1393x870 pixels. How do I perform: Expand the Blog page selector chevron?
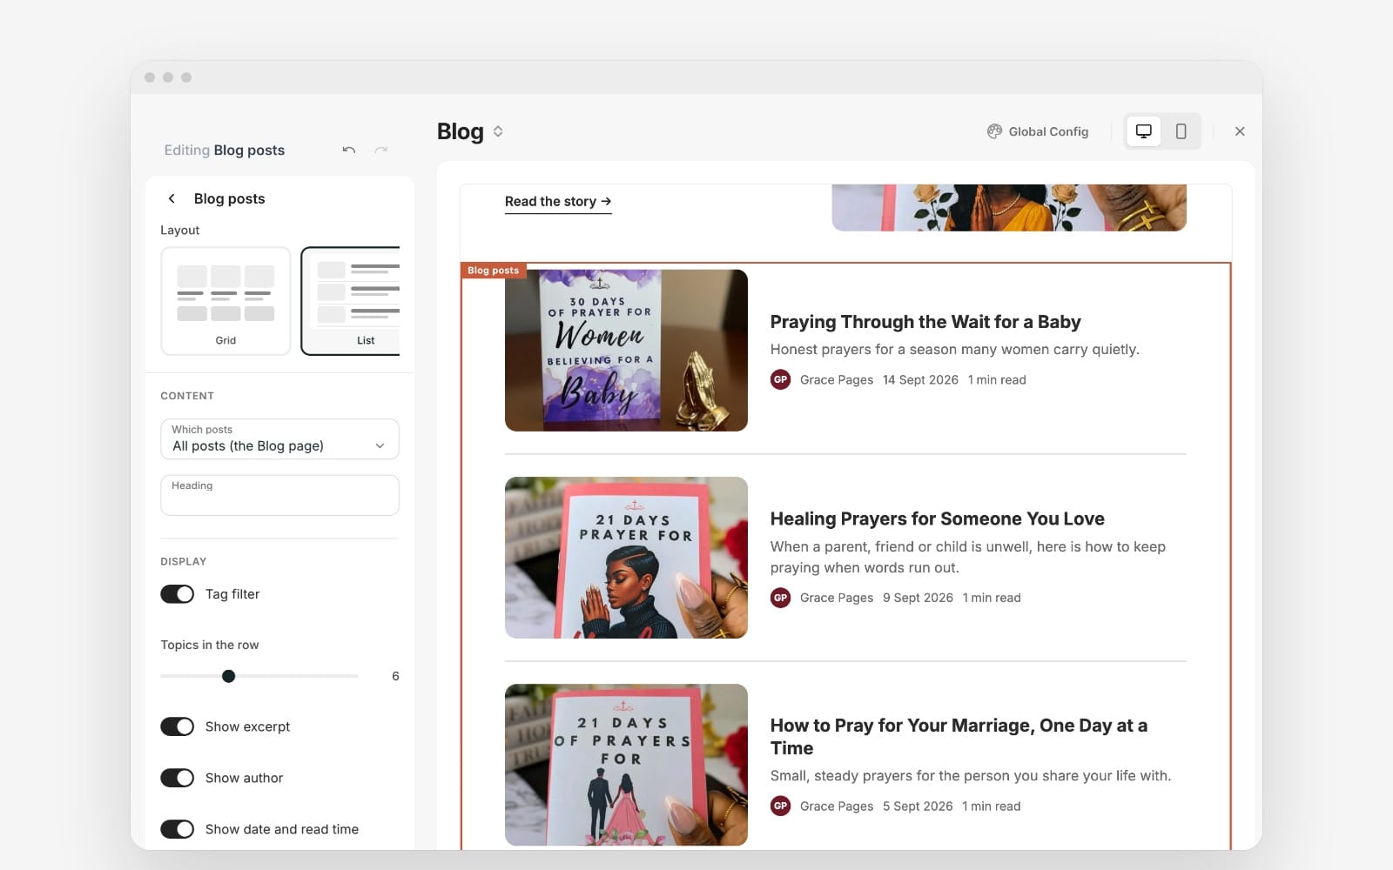click(x=498, y=131)
